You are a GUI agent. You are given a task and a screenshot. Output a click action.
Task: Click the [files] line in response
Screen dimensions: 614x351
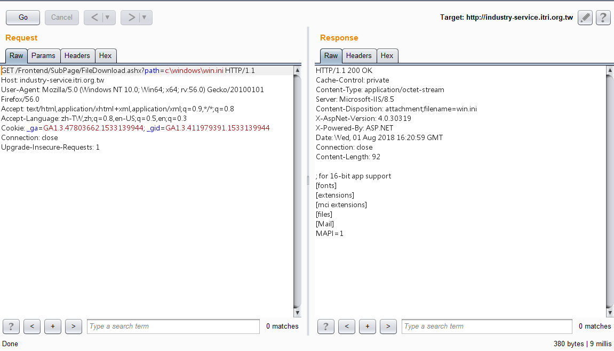click(x=324, y=214)
